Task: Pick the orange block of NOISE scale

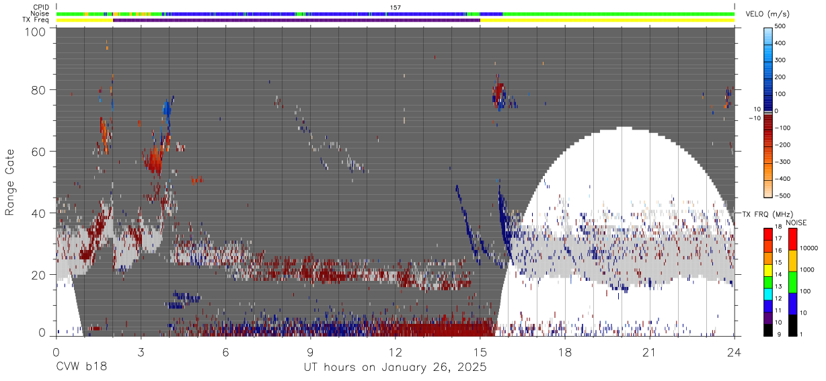Action: tap(792, 260)
